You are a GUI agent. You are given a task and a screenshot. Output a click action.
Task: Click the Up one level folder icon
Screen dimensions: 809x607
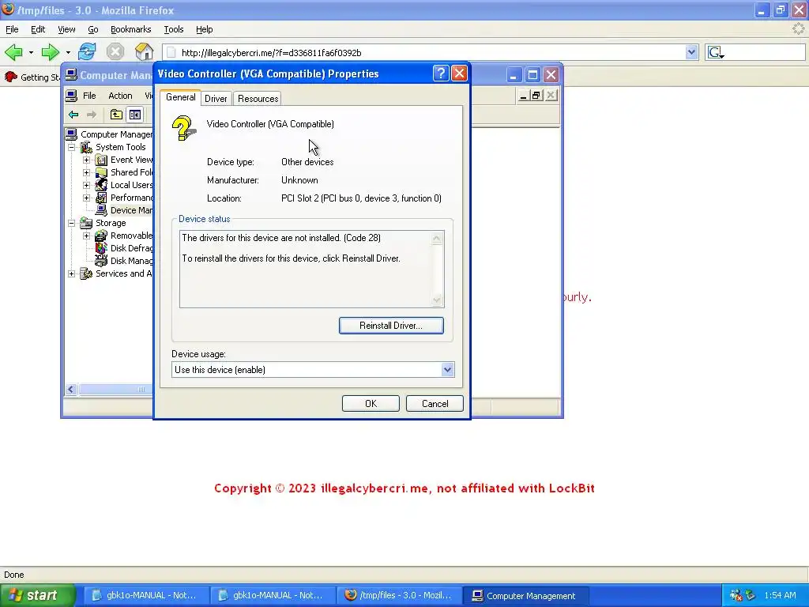pyautogui.click(x=116, y=115)
